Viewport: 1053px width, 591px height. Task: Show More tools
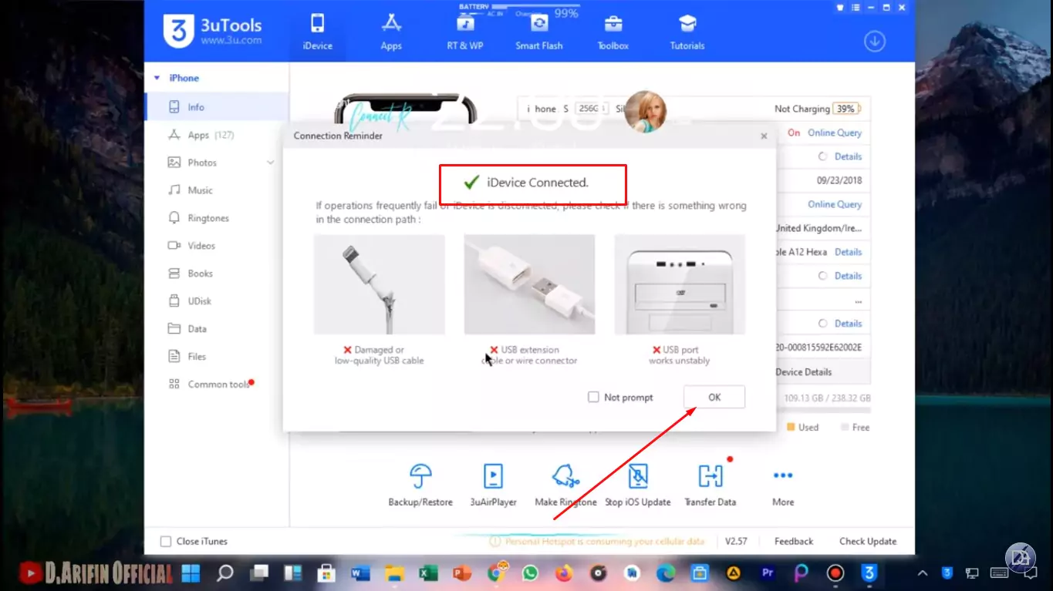(x=783, y=485)
